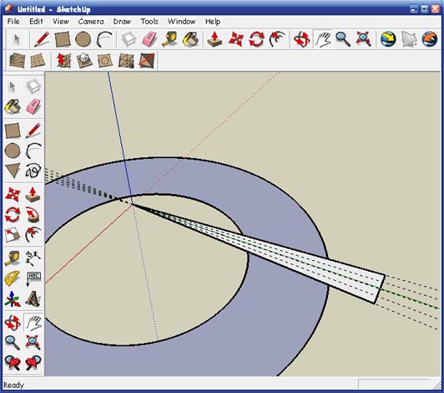Select the Sandbox Stamp tool

[84, 60]
